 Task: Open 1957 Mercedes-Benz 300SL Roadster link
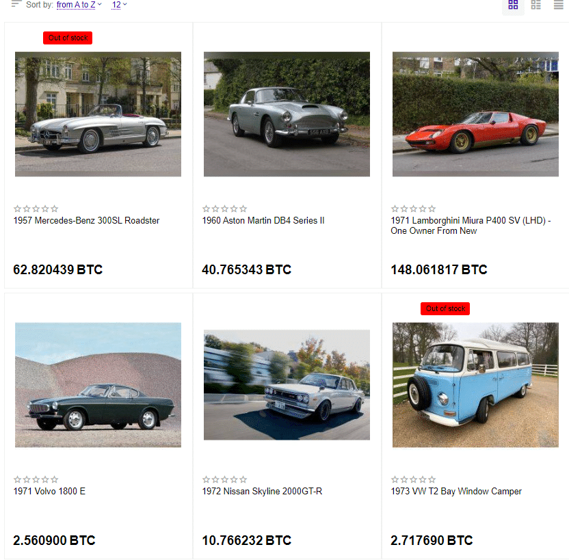pos(86,221)
